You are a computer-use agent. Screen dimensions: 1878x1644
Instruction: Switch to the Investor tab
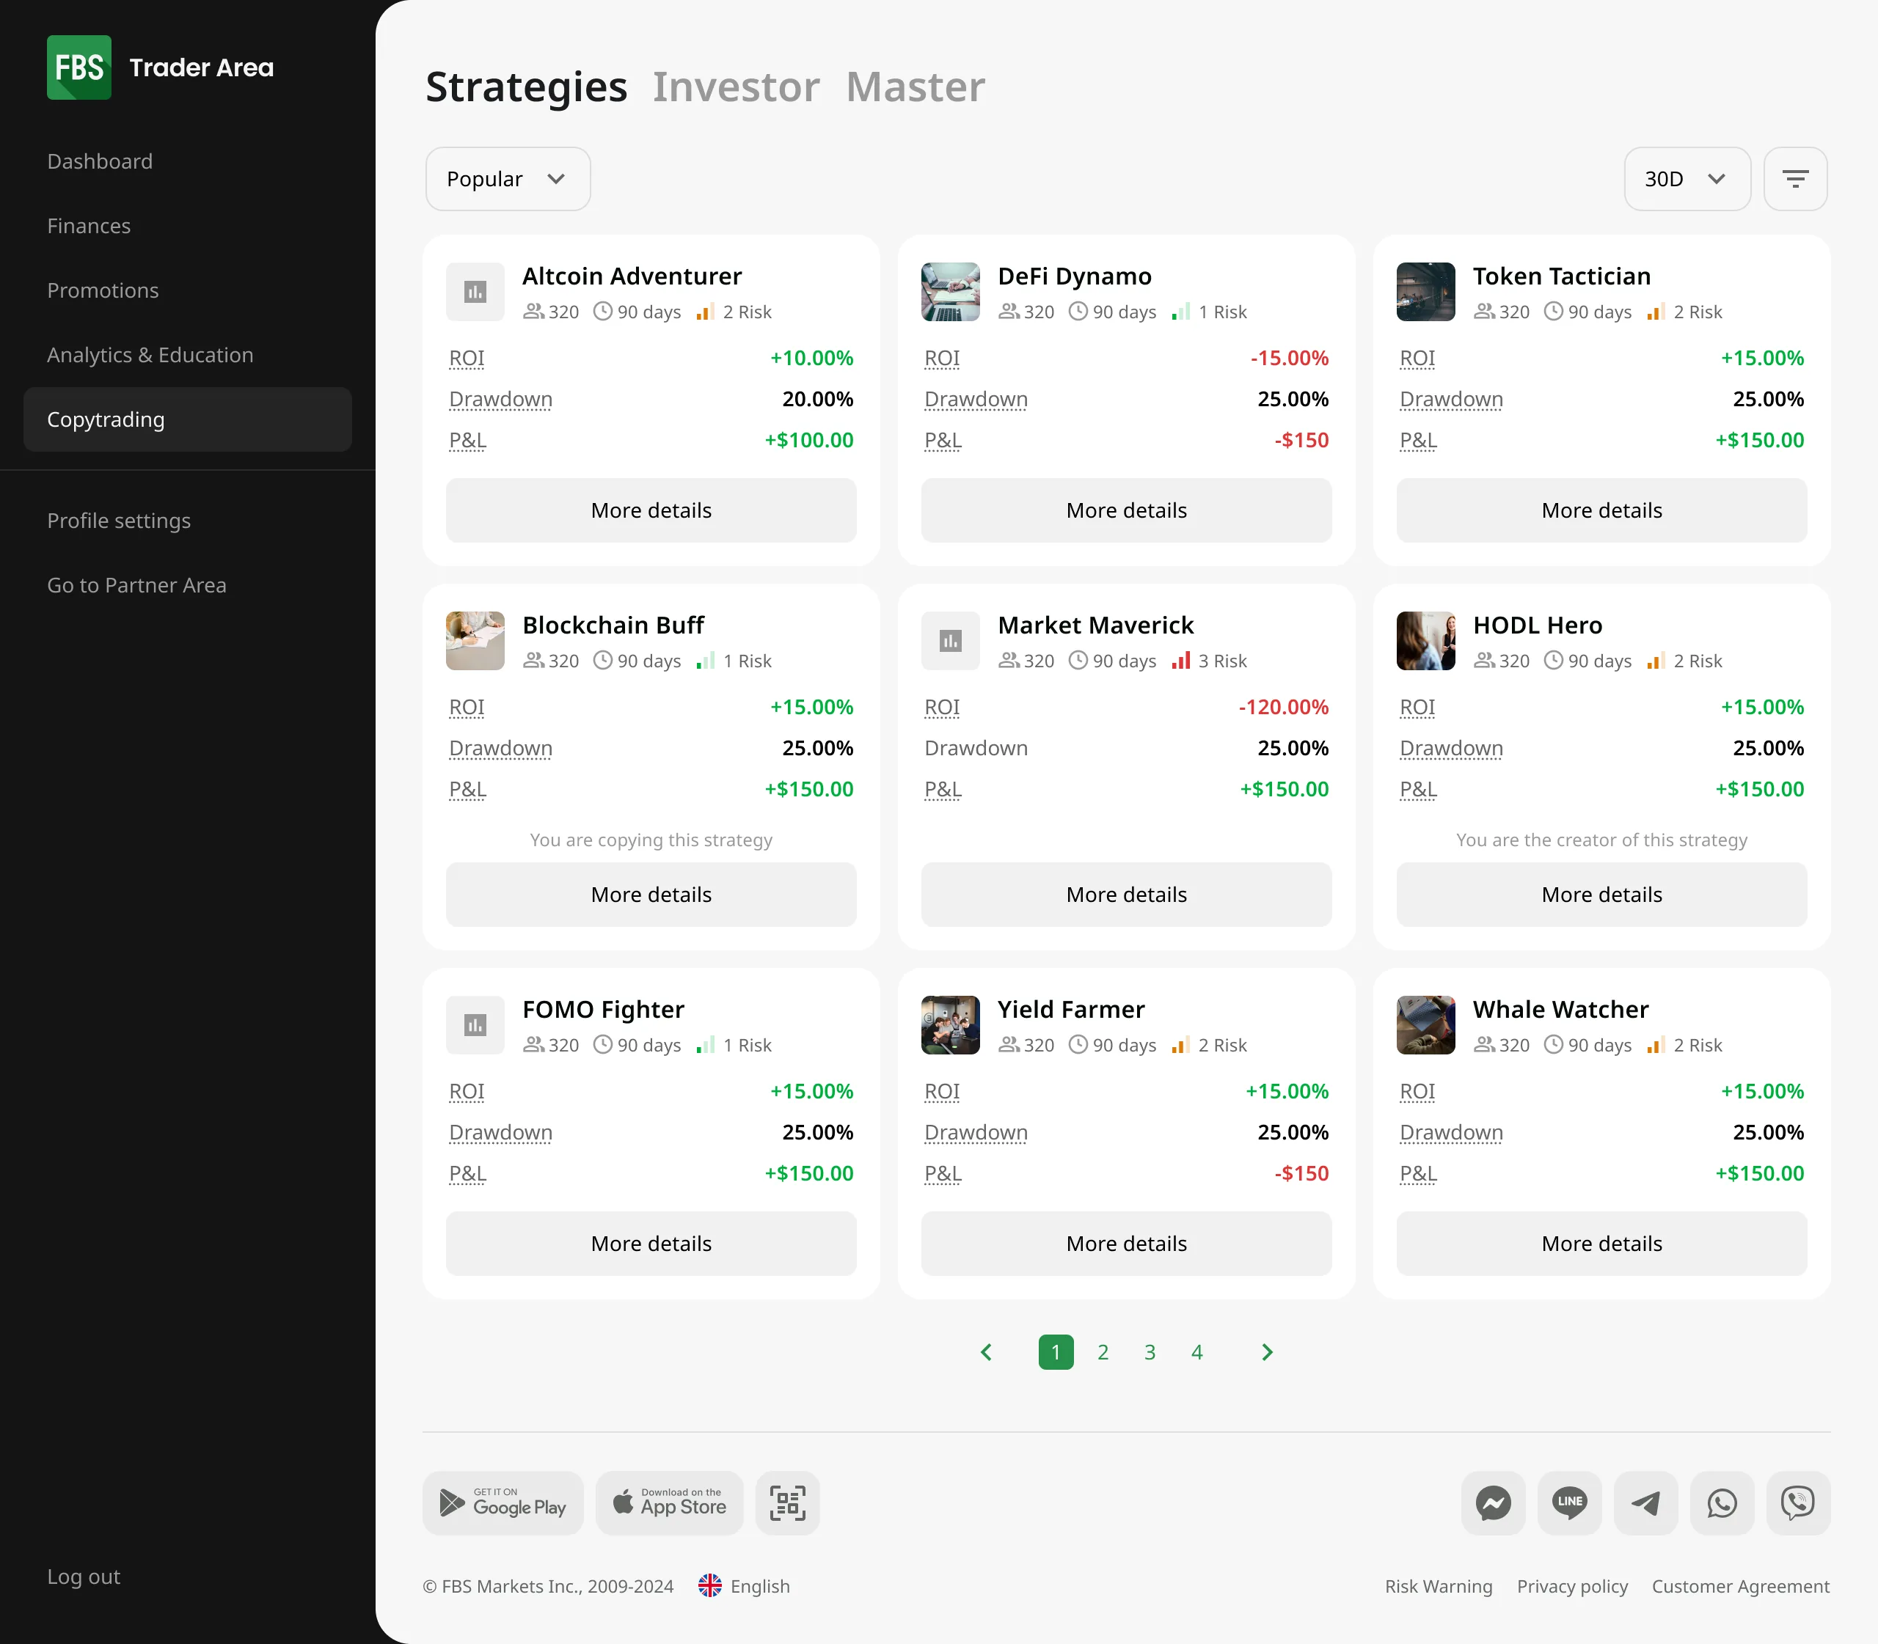pos(736,87)
